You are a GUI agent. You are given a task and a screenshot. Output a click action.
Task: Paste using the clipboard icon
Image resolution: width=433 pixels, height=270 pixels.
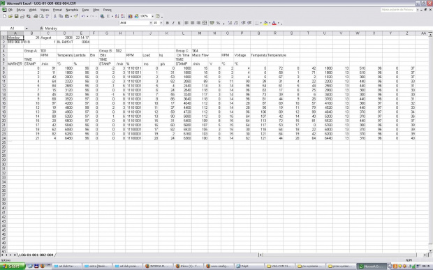point(67,16)
